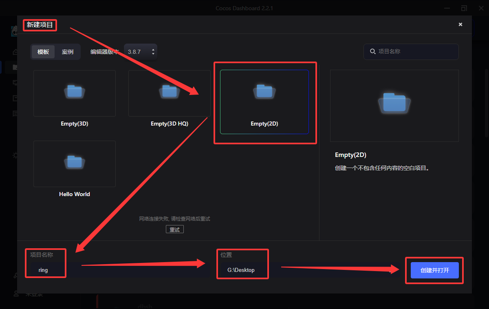Screen dimensions: 489x309
Task: Click the Hello World template label
Action: click(75, 194)
